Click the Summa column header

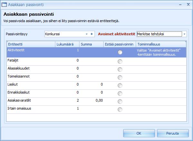point(91,44)
